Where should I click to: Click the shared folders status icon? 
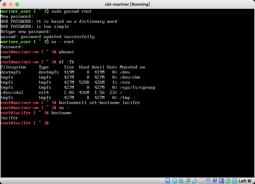click(201, 181)
